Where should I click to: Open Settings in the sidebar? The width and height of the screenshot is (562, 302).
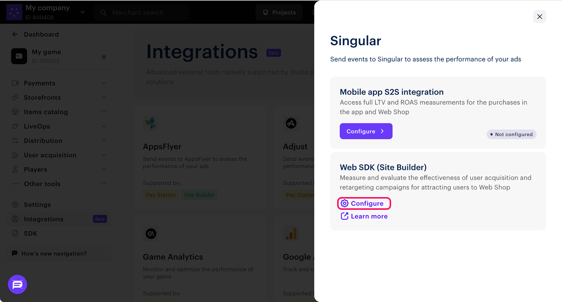[37, 205]
